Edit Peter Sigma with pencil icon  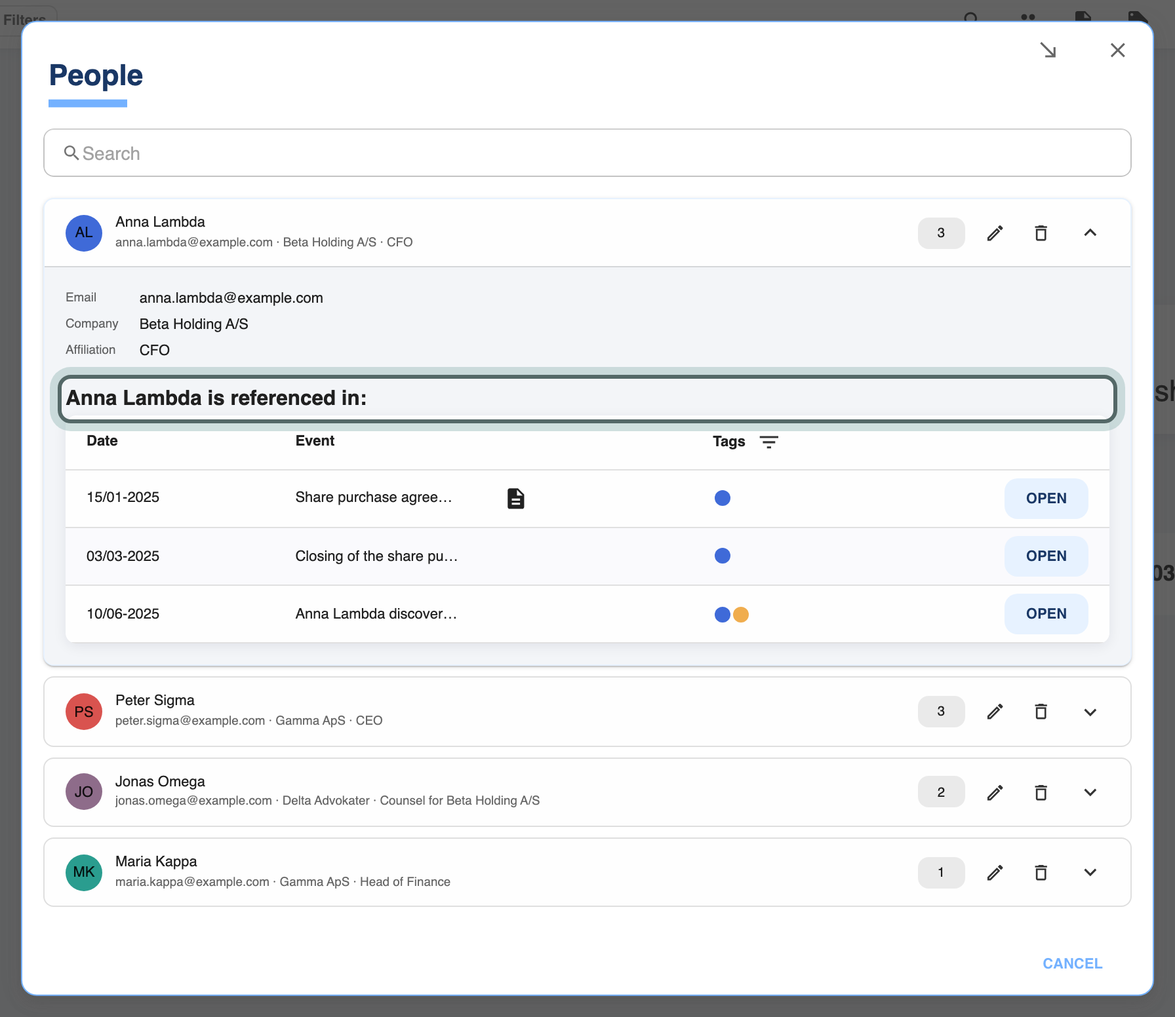(995, 712)
